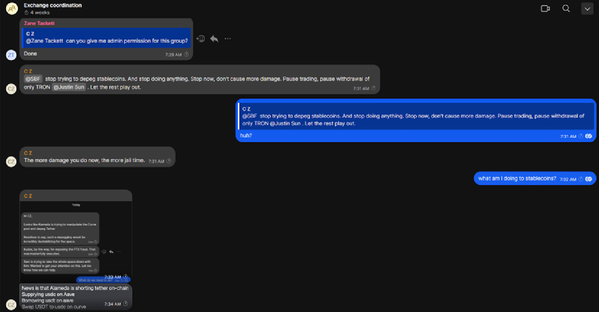The width and height of the screenshot is (599, 312).
Task: Start a video call in this group
Action: 545,9
